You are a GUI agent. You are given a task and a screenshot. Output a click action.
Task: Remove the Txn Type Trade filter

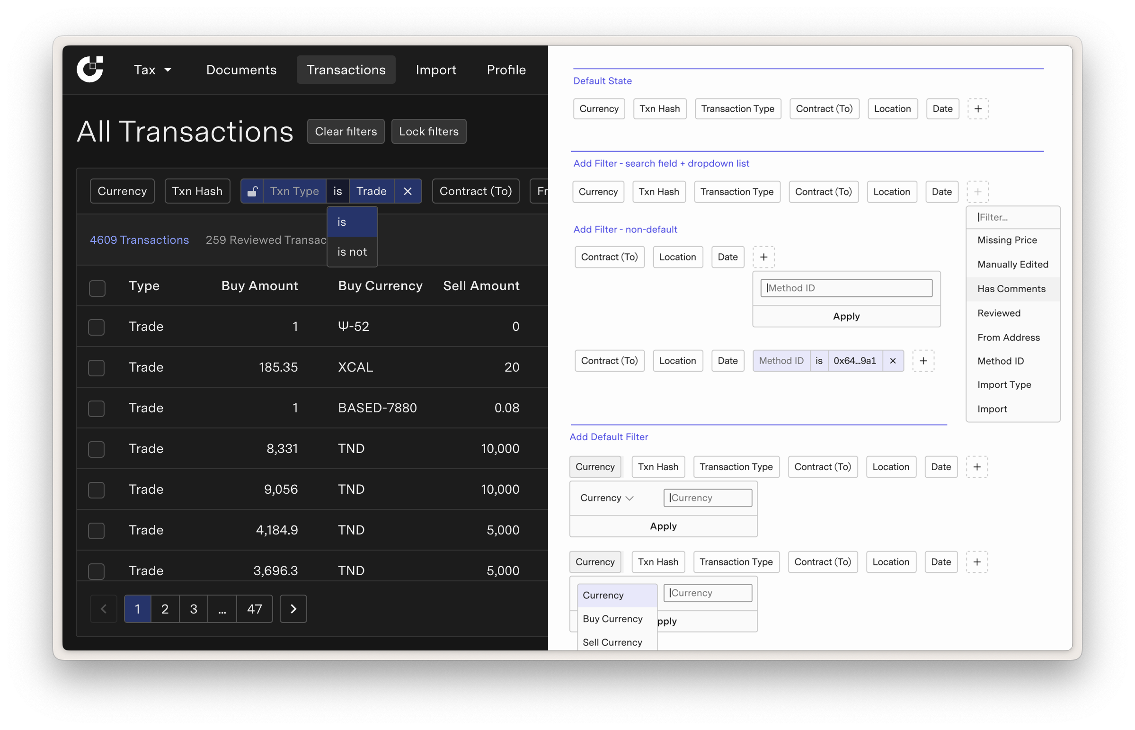coord(408,192)
